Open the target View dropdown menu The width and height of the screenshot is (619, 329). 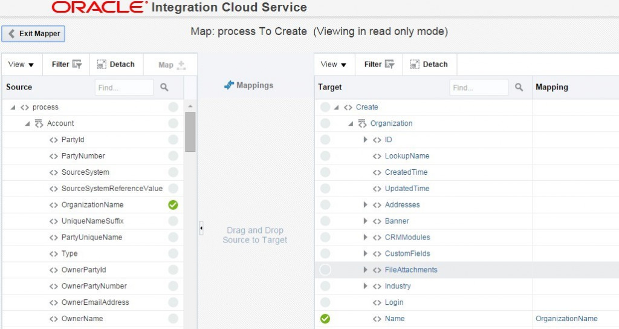(334, 64)
